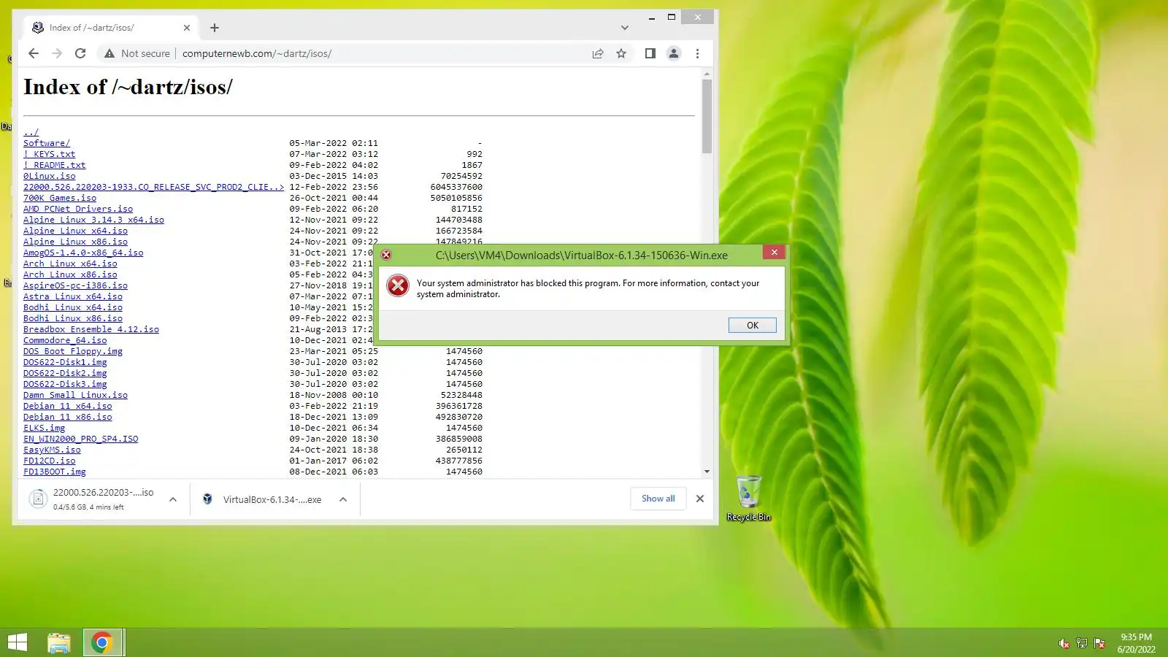Viewport: 1168px width, 657px height.
Task: Download Astra_Linux_x64.iso
Action: (x=73, y=296)
